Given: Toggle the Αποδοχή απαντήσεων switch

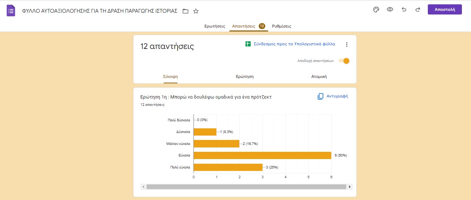Looking at the screenshot, I should 344,61.
